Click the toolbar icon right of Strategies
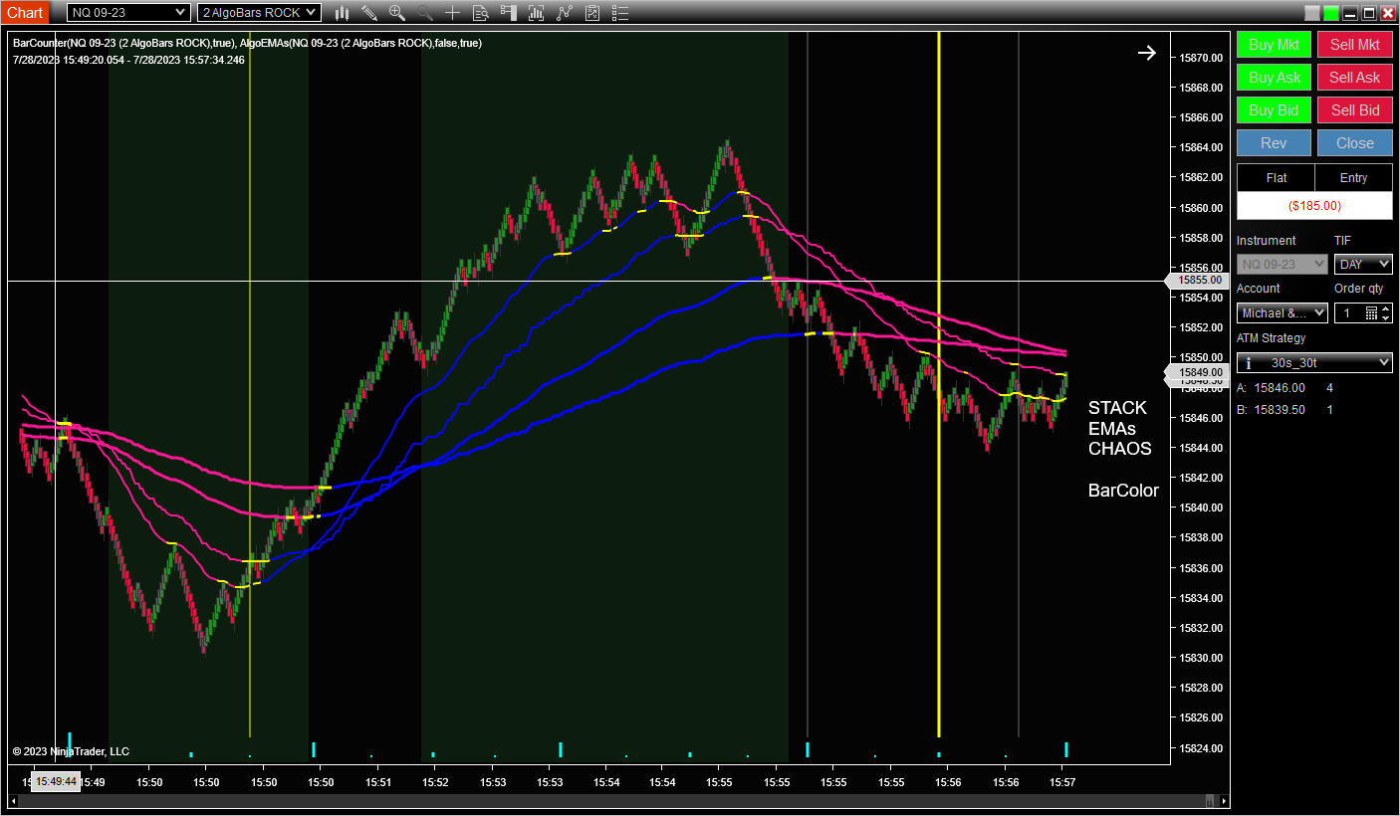Screen dimensions: 1400x816 tap(592, 13)
